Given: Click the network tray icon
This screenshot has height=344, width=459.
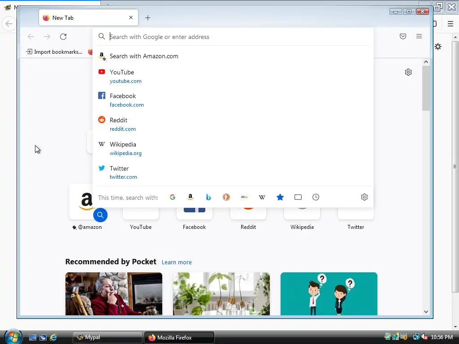Looking at the screenshot, I should [x=416, y=337].
